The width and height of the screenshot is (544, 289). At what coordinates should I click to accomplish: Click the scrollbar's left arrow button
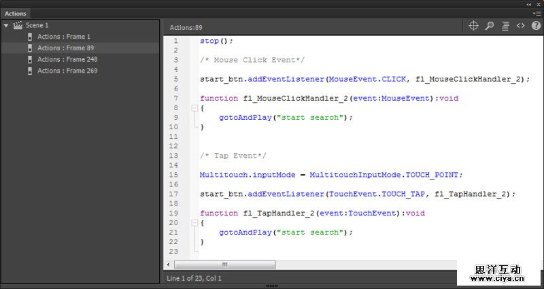coord(167,265)
